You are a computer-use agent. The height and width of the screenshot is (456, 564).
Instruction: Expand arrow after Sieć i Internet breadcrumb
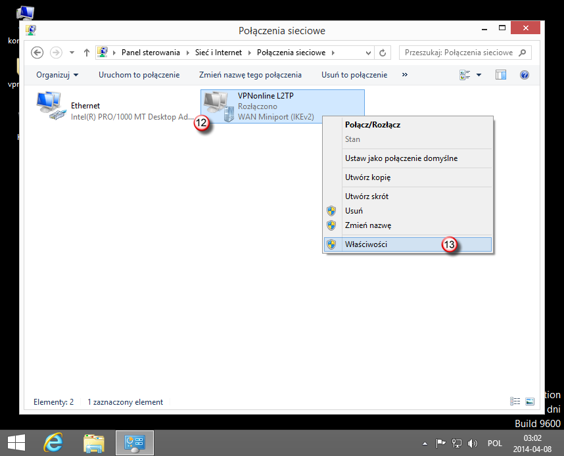pyautogui.click(x=249, y=53)
